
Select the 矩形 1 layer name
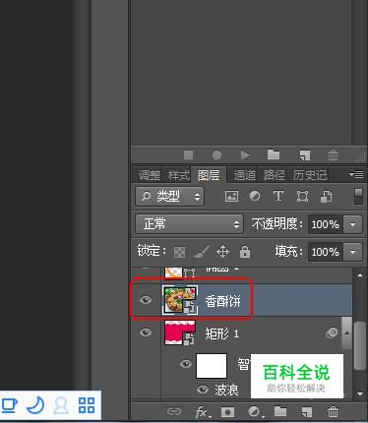tap(222, 333)
